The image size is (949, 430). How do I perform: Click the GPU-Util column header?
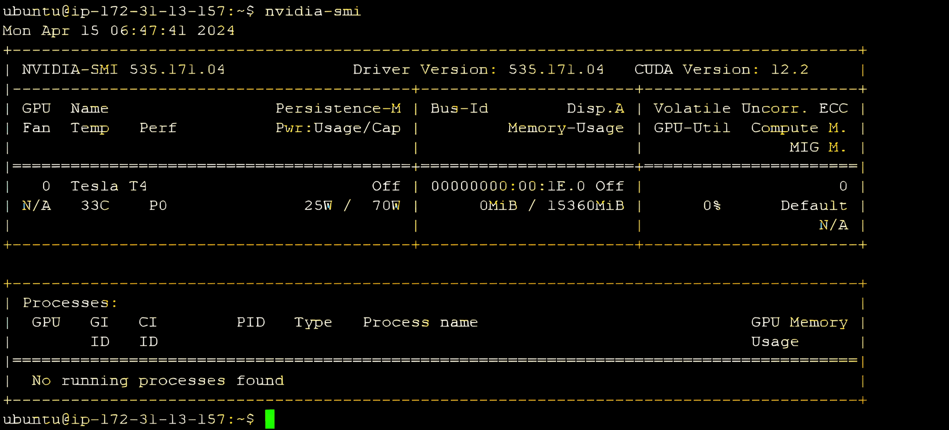tap(691, 127)
